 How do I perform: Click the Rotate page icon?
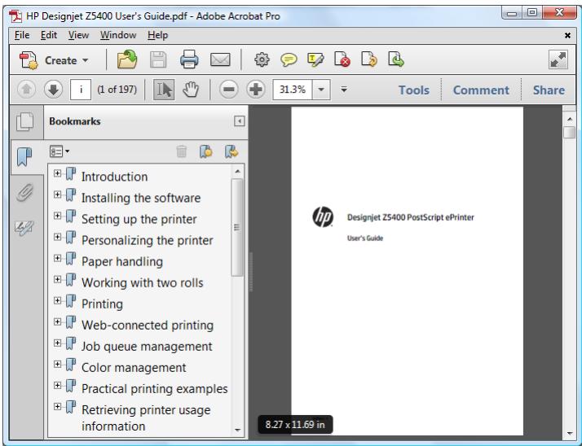[369, 59]
